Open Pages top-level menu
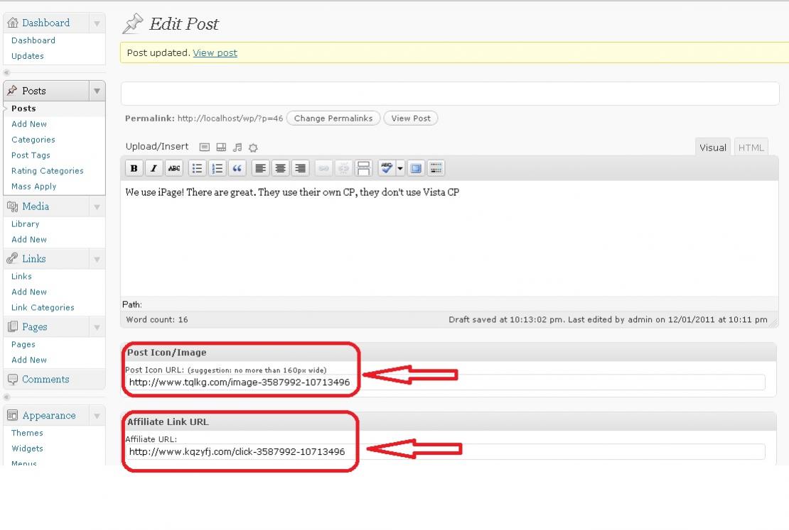The image size is (789, 530). (35, 327)
